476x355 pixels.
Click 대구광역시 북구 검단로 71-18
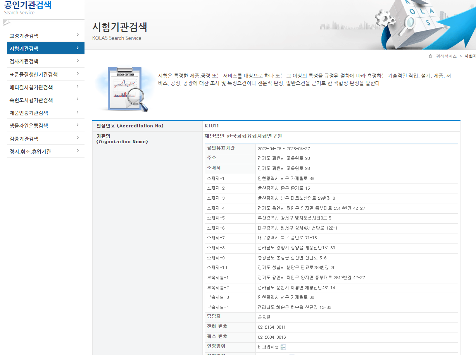[288, 238]
